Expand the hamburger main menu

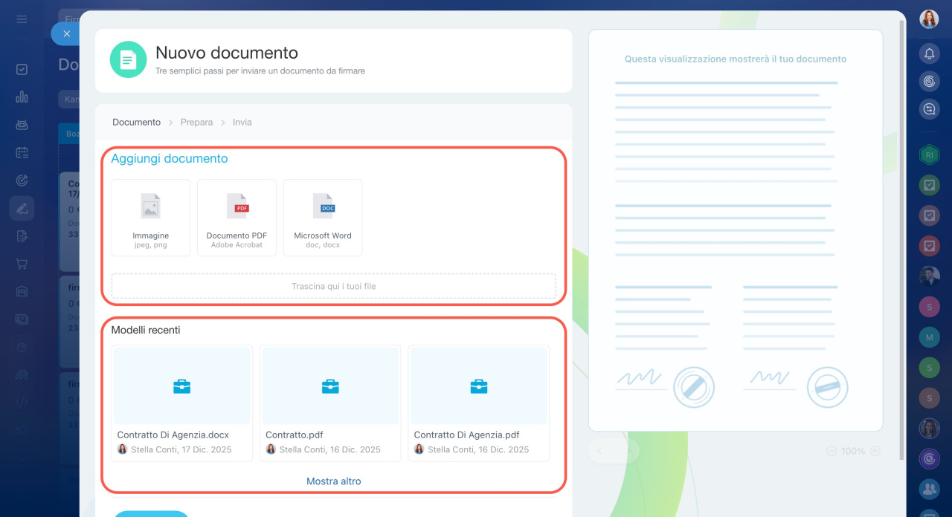(x=22, y=19)
